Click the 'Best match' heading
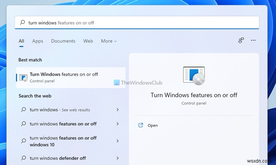The width and height of the screenshot is (276, 165). 30,60
